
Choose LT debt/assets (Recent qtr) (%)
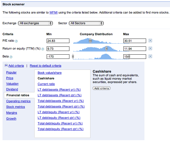pos(60,95)
